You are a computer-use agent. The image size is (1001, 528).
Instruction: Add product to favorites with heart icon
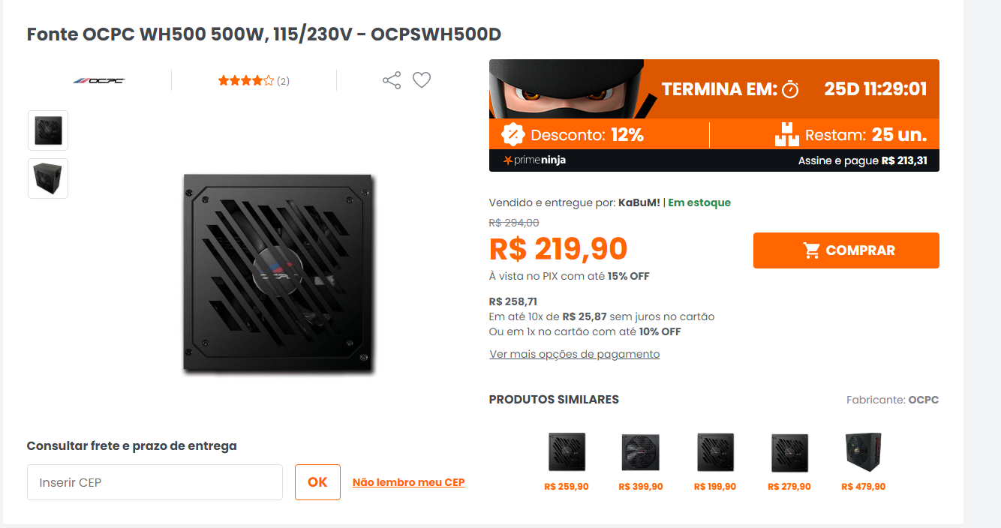pos(422,80)
